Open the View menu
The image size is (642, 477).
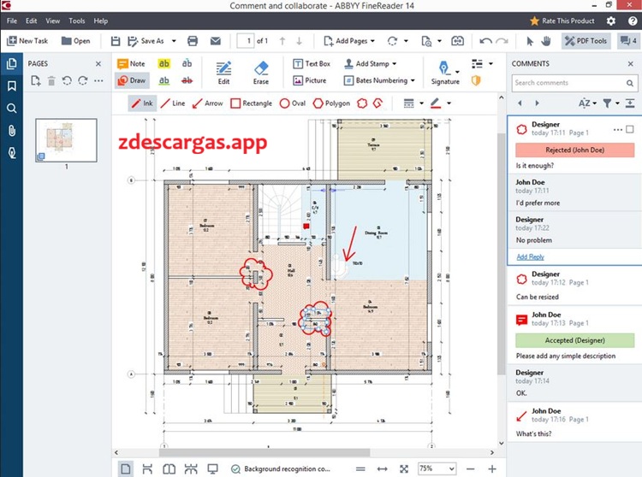coord(52,21)
